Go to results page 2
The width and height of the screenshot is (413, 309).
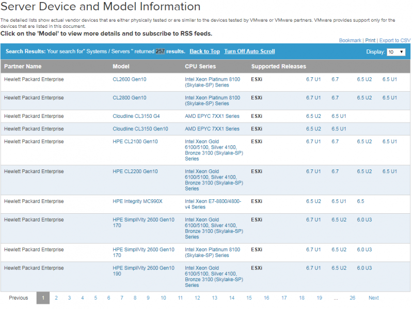pos(56,298)
